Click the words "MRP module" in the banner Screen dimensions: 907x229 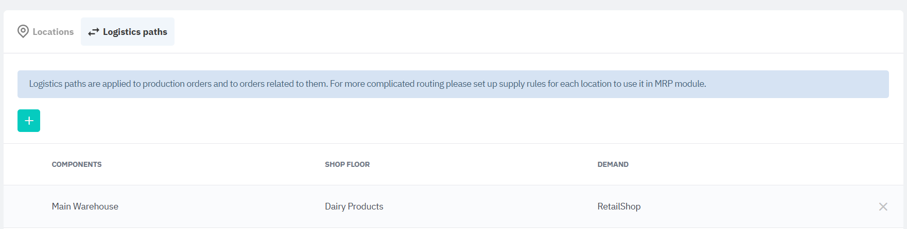tap(680, 84)
